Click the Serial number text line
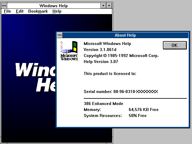The image size is (192, 144). [121, 91]
